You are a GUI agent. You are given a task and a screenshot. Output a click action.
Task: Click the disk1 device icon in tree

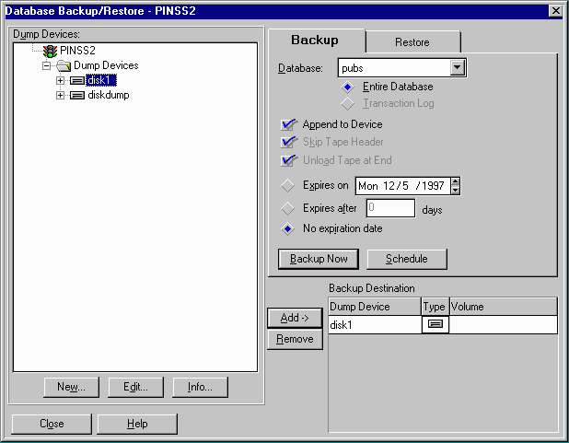77,80
